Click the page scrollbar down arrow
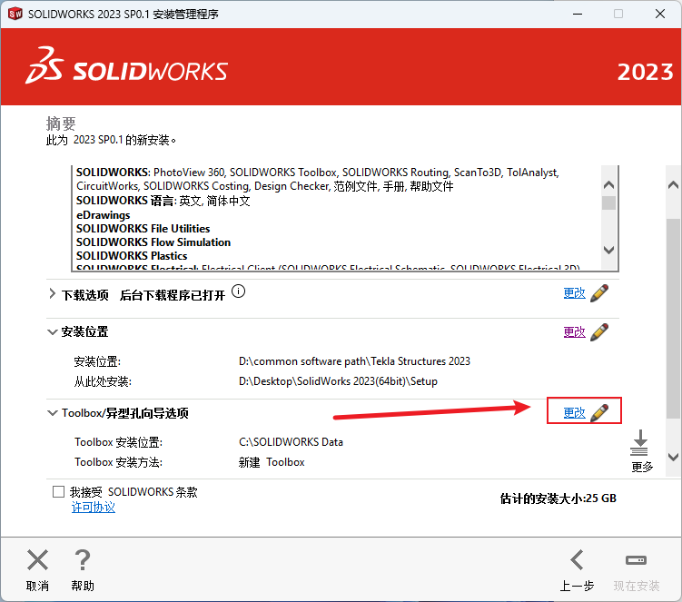This screenshot has width=682, height=602. [673, 457]
